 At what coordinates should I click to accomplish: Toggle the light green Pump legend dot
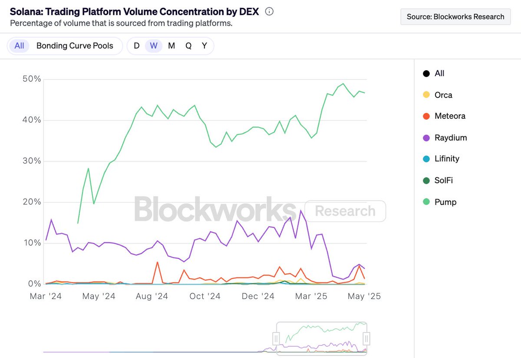click(x=426, y=202)
